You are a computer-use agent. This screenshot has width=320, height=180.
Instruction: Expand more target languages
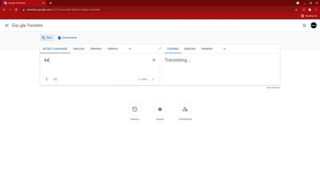[x=224, y=49]
